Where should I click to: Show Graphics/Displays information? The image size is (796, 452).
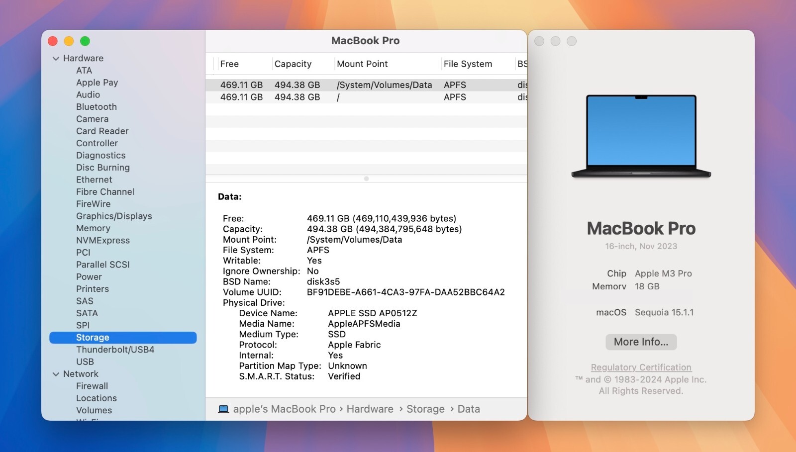click(114, 216)
